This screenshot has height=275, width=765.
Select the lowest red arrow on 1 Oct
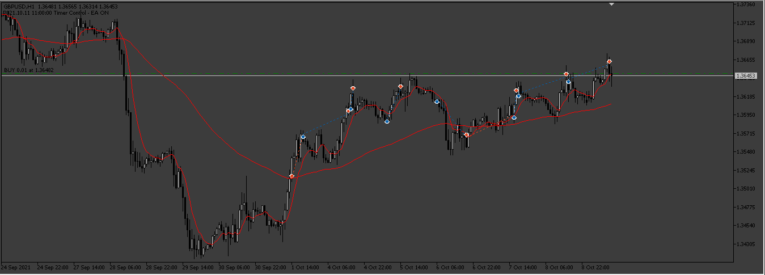291,176
